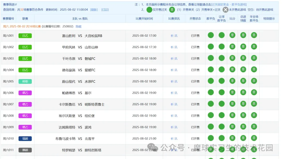The image size is (282, 159).
Task: Click the 胜平负 green circle for 周六008
Action: tap(211, 115)
